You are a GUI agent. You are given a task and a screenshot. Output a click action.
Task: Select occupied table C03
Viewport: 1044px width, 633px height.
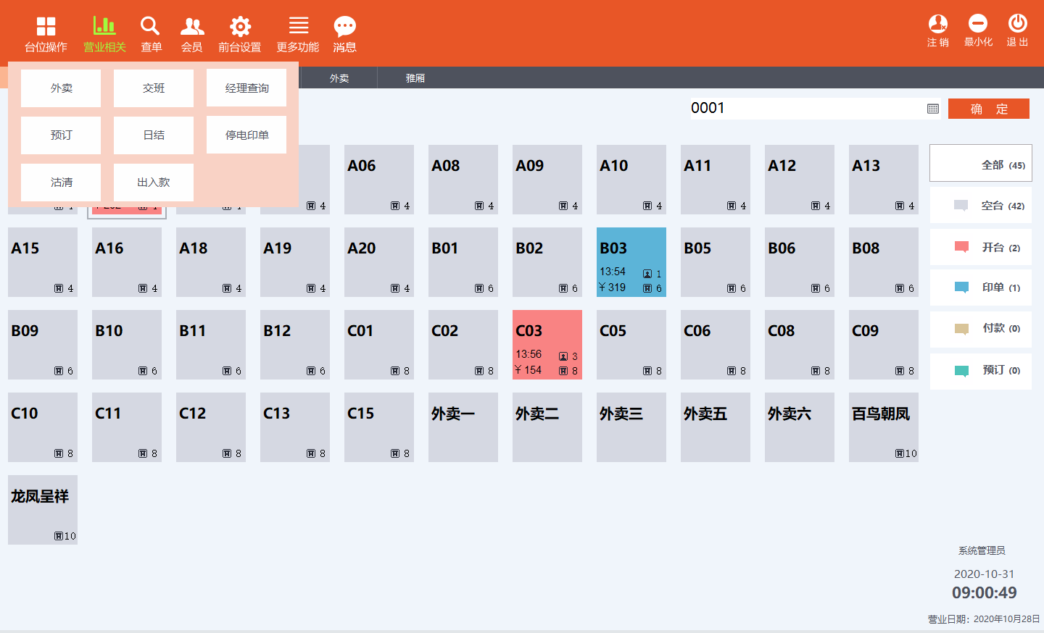coord(547,345)
